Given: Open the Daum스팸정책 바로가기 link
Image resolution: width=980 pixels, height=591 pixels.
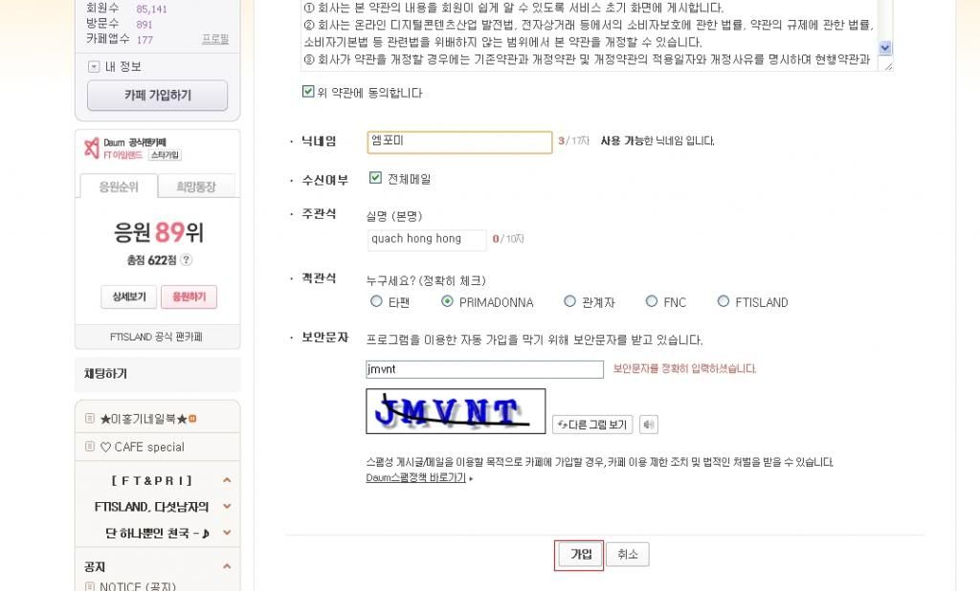Looking at the screenshot, I should 416,478.
